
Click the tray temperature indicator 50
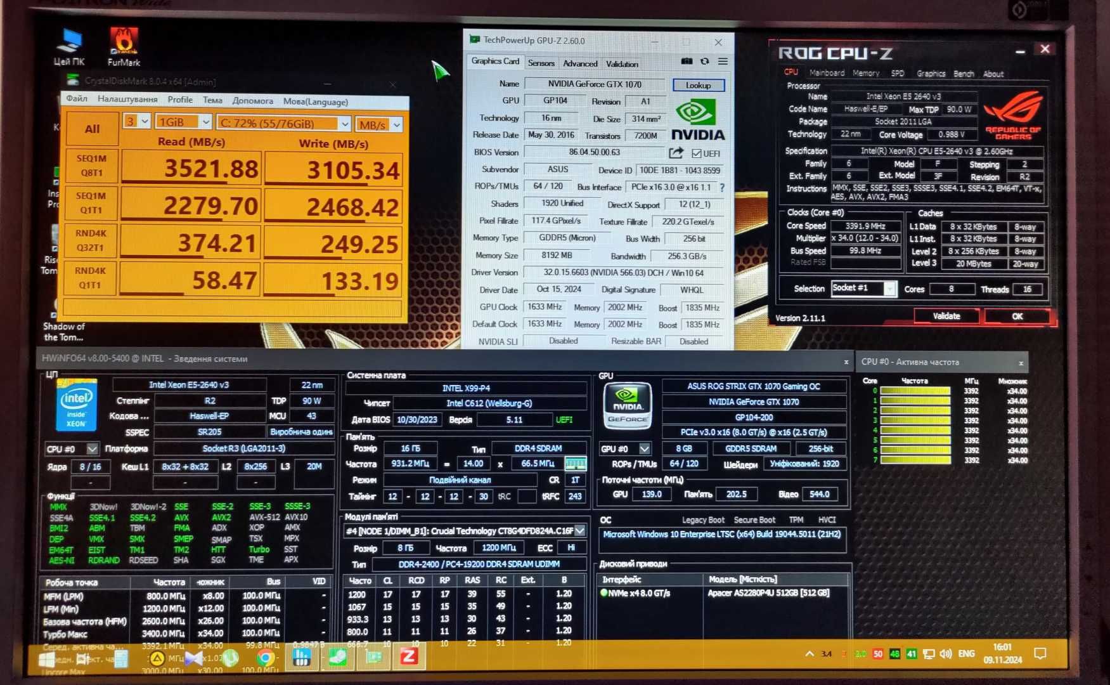point(877,654)
